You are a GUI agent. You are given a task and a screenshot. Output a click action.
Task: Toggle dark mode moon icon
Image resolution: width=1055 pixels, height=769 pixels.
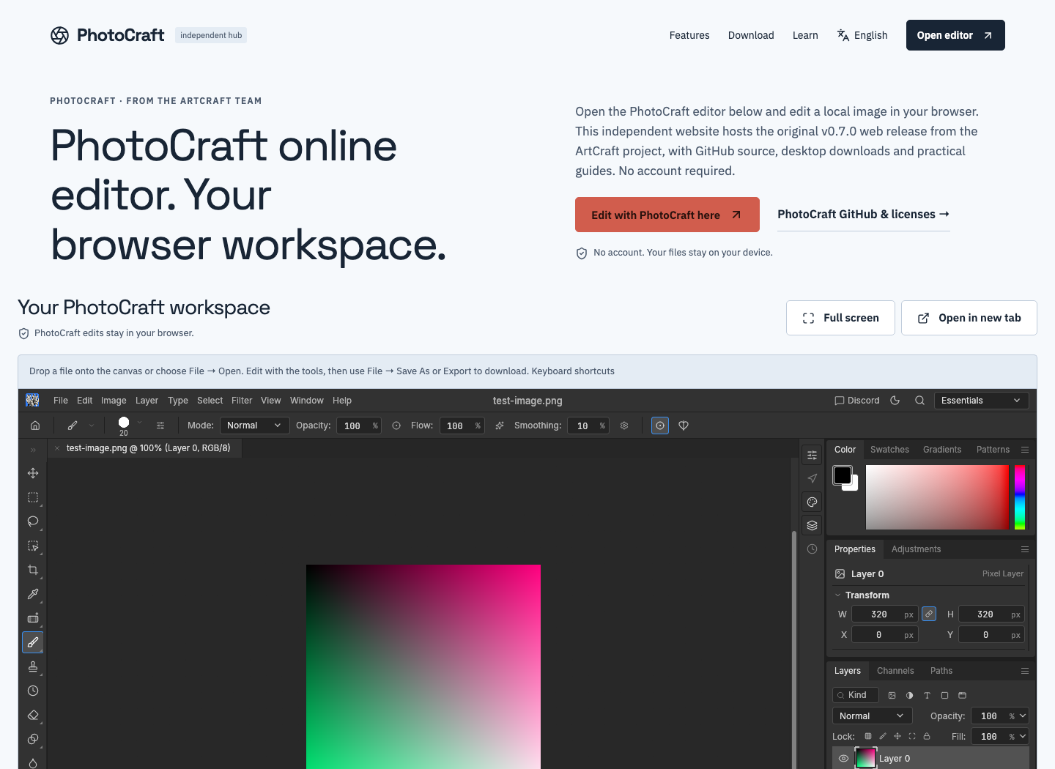(x=895, y=401)
